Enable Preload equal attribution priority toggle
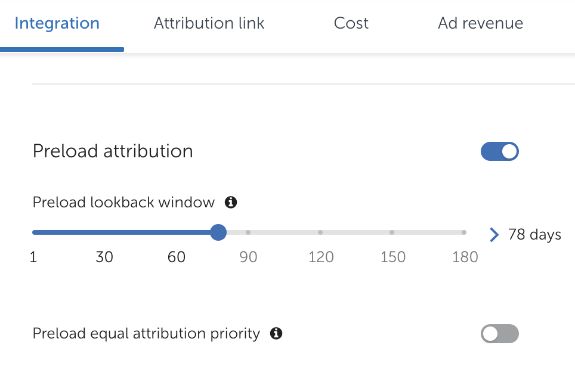This screenshot has height=373, width=575. click(x=500, y=334)
